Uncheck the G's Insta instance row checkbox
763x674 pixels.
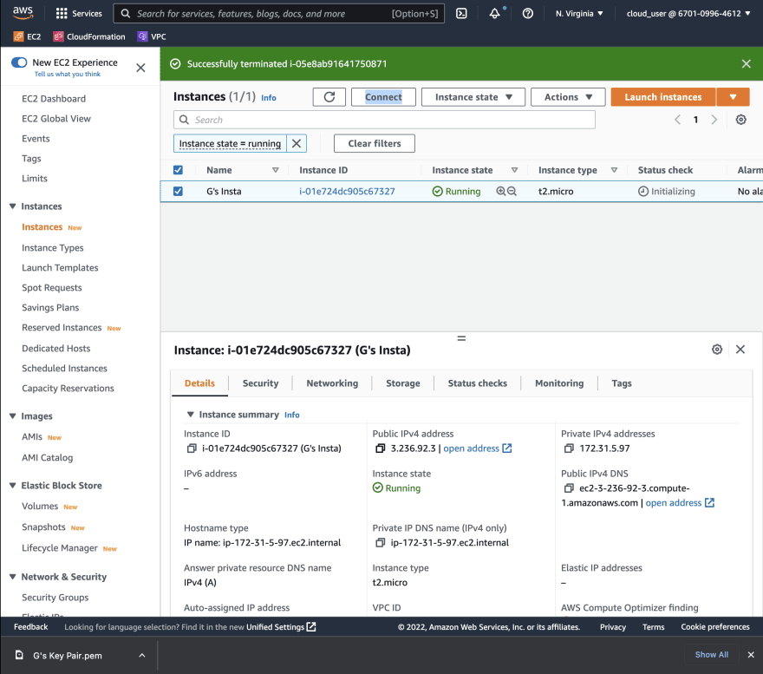click(x=178, y=192)
